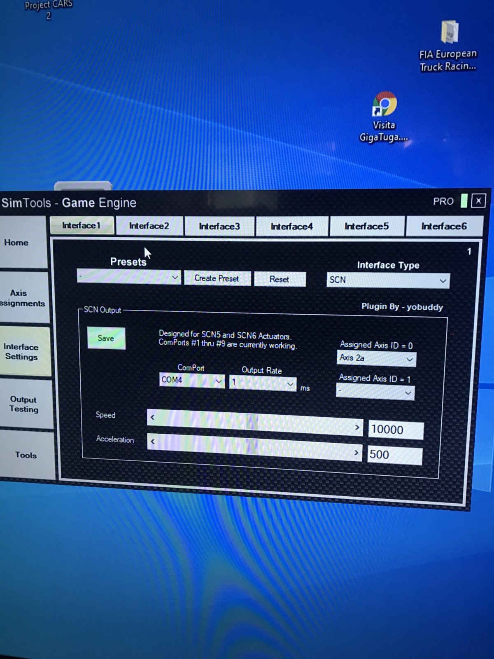Click the 'SimTools - Game Engine' title text

pos(69,203)
